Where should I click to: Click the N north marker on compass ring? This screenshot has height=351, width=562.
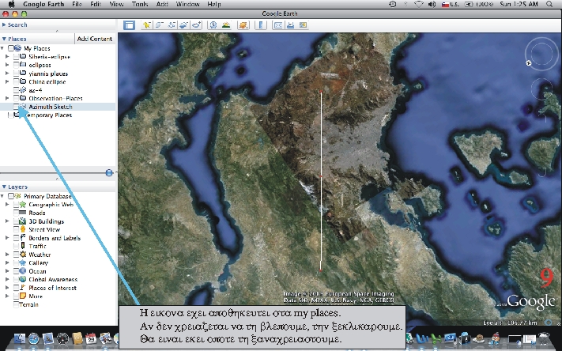(529, 63)
